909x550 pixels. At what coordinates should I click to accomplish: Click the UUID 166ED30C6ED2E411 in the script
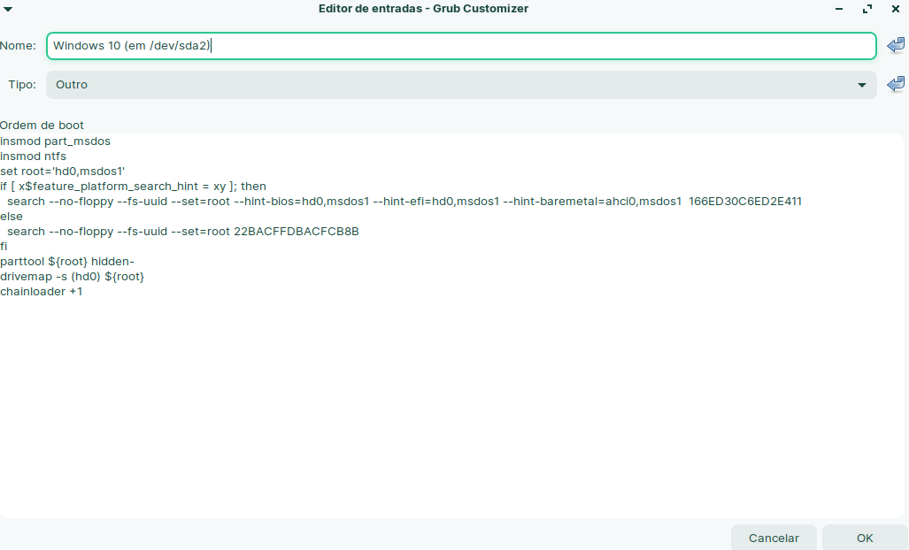pyautogui.click(x=745, y=202)
